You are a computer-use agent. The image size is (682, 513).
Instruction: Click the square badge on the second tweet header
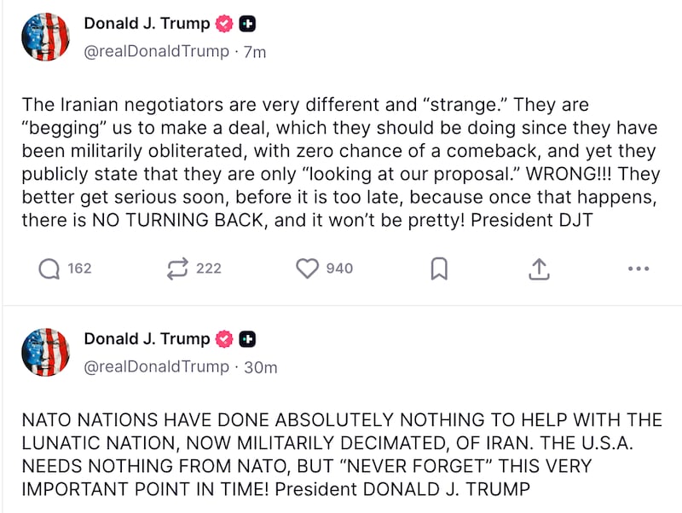(x=246, y=338)
